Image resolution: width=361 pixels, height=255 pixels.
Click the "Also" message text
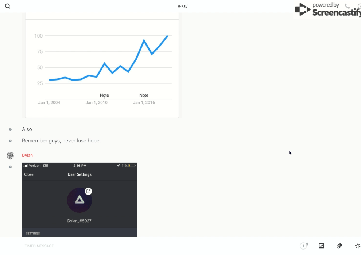[x=27, y=129]
